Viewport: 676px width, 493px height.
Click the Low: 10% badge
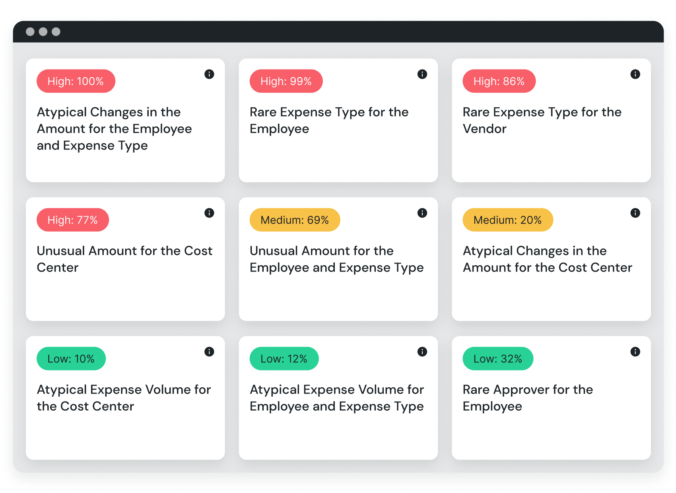coord(71,359)
